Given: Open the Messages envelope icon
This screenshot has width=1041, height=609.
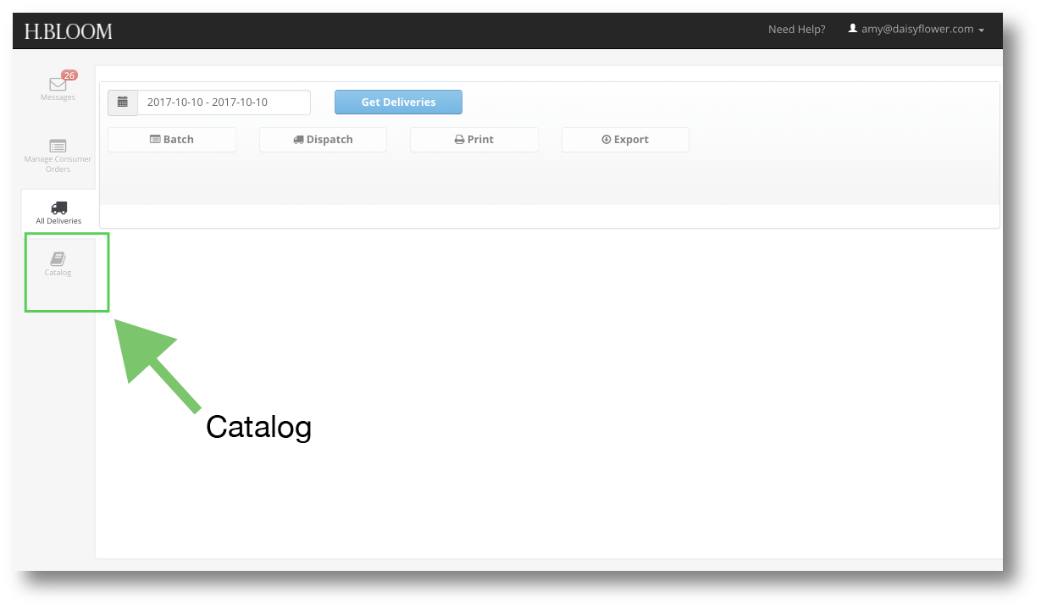Looking at the screenshot, I should 58,85.
